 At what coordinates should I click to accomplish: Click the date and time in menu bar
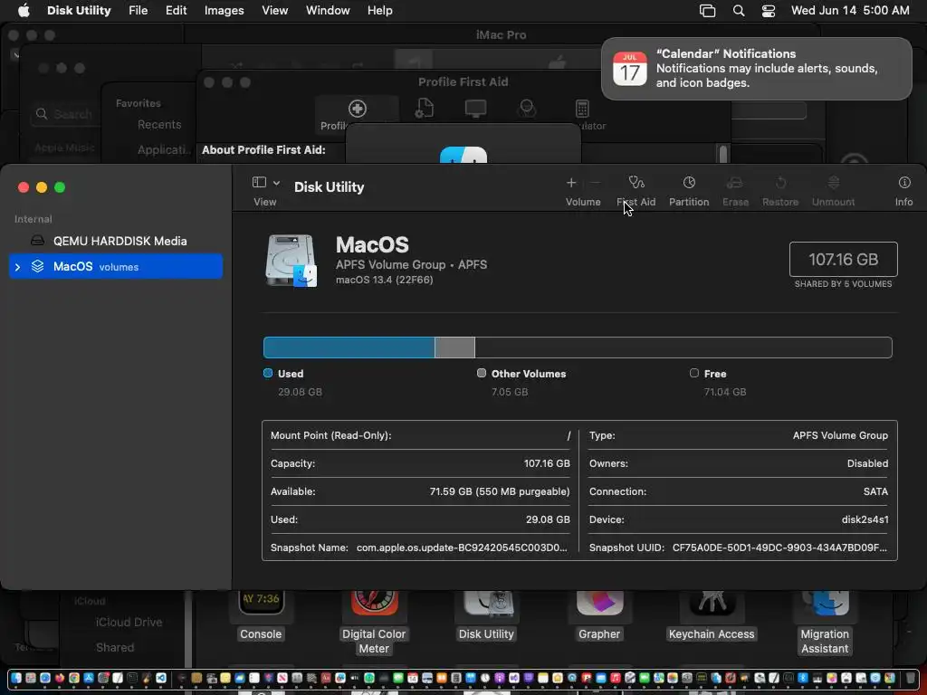pos(849,11)
